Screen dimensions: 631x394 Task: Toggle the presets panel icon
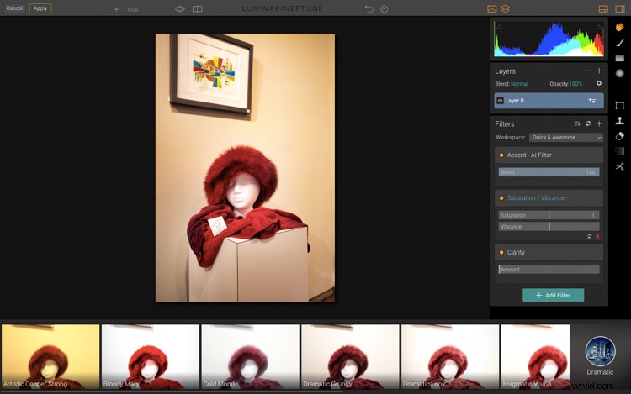[603, 9]
